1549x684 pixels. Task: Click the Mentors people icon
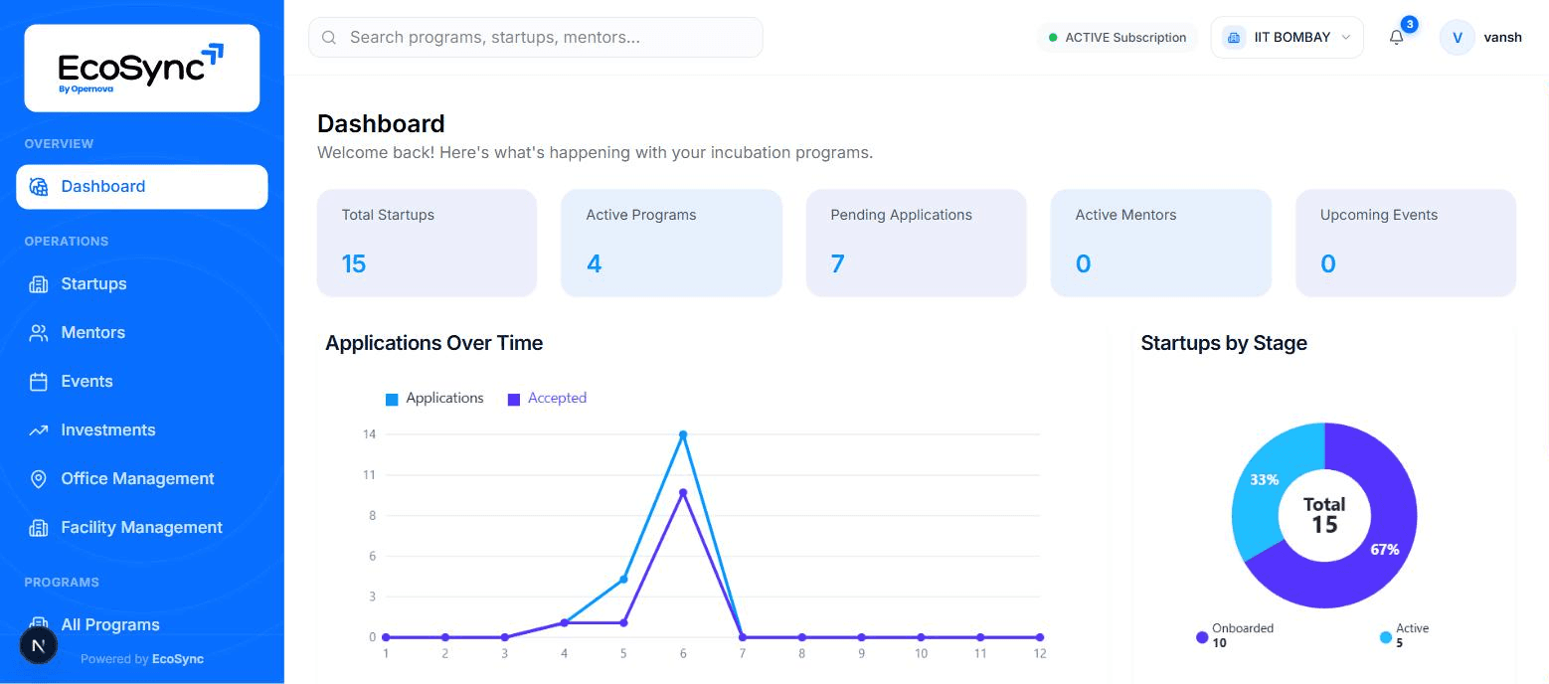tap(39, 333)
